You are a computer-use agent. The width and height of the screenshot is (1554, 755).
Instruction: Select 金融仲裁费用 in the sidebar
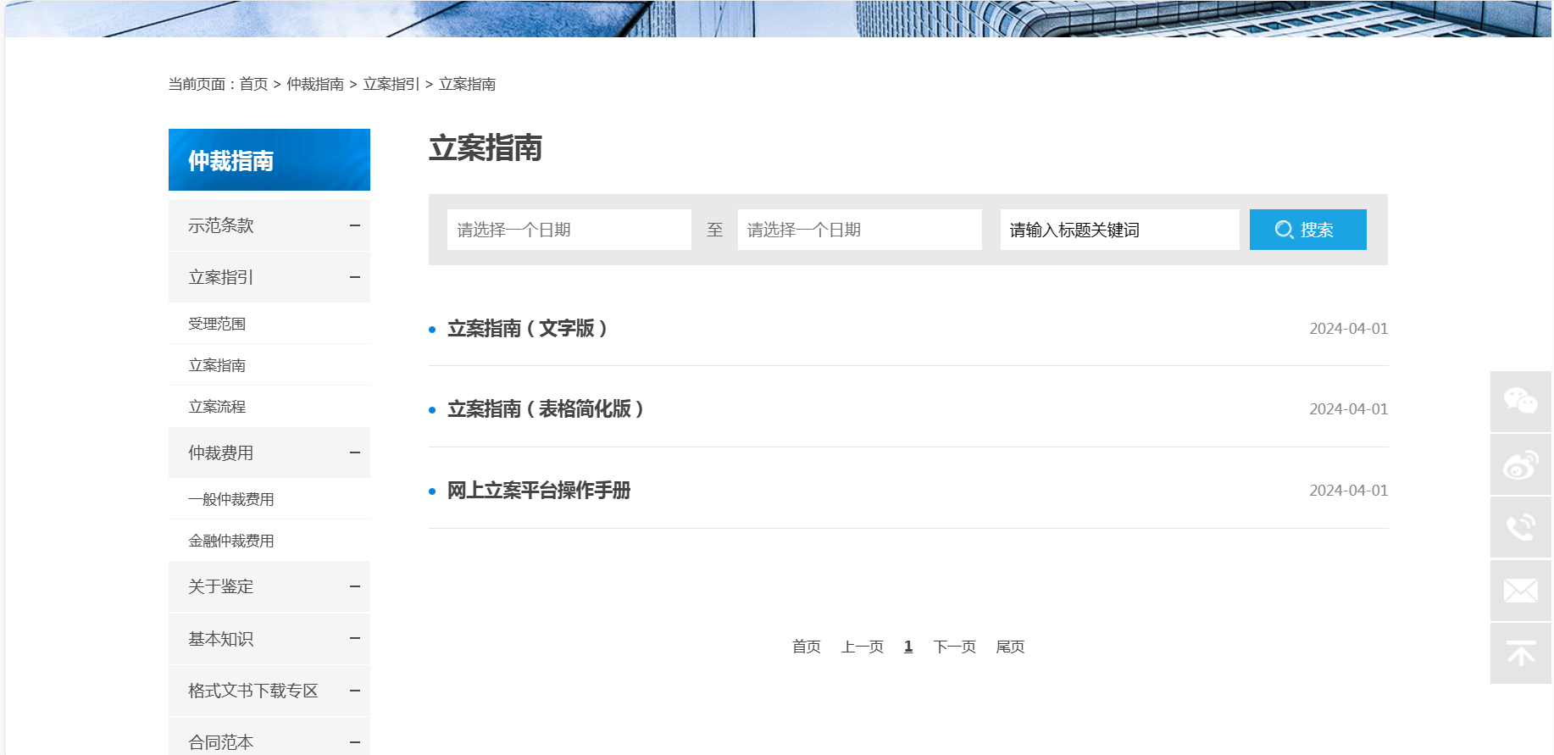(x=231, y=541)
